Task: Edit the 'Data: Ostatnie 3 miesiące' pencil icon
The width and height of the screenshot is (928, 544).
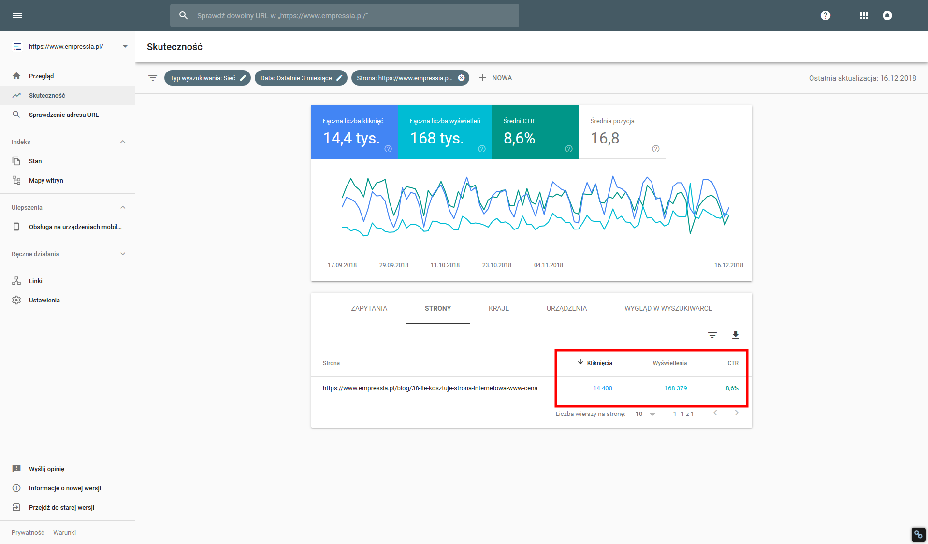Action: coord(339,78)
